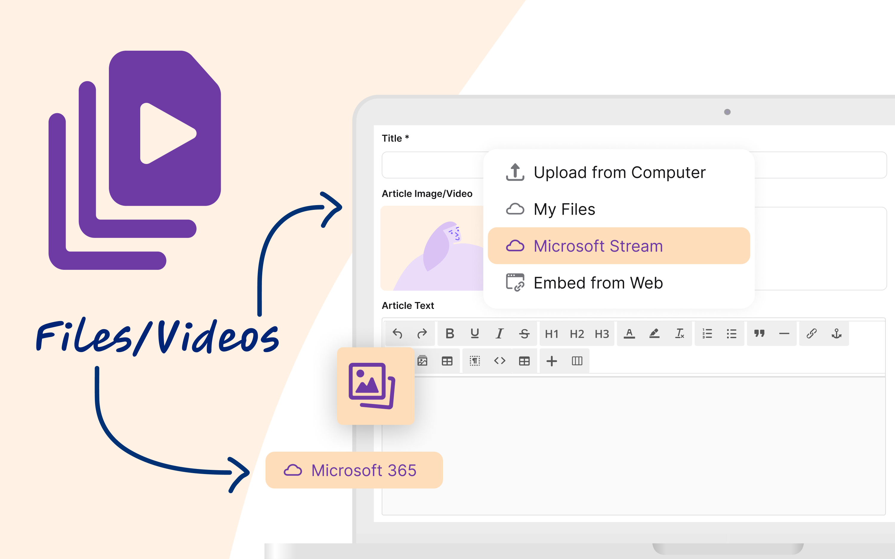Click the small image gallery toolbar icon
The width and height of the screenshot is (895, 559).
(x=422, y=360)
